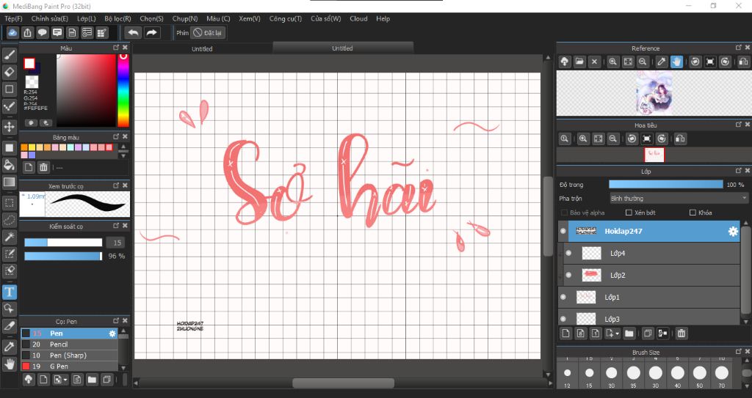Screen dimensions: 752x398
Task: Click Reference panel eyedropper icon
Action: click(662, 62)
